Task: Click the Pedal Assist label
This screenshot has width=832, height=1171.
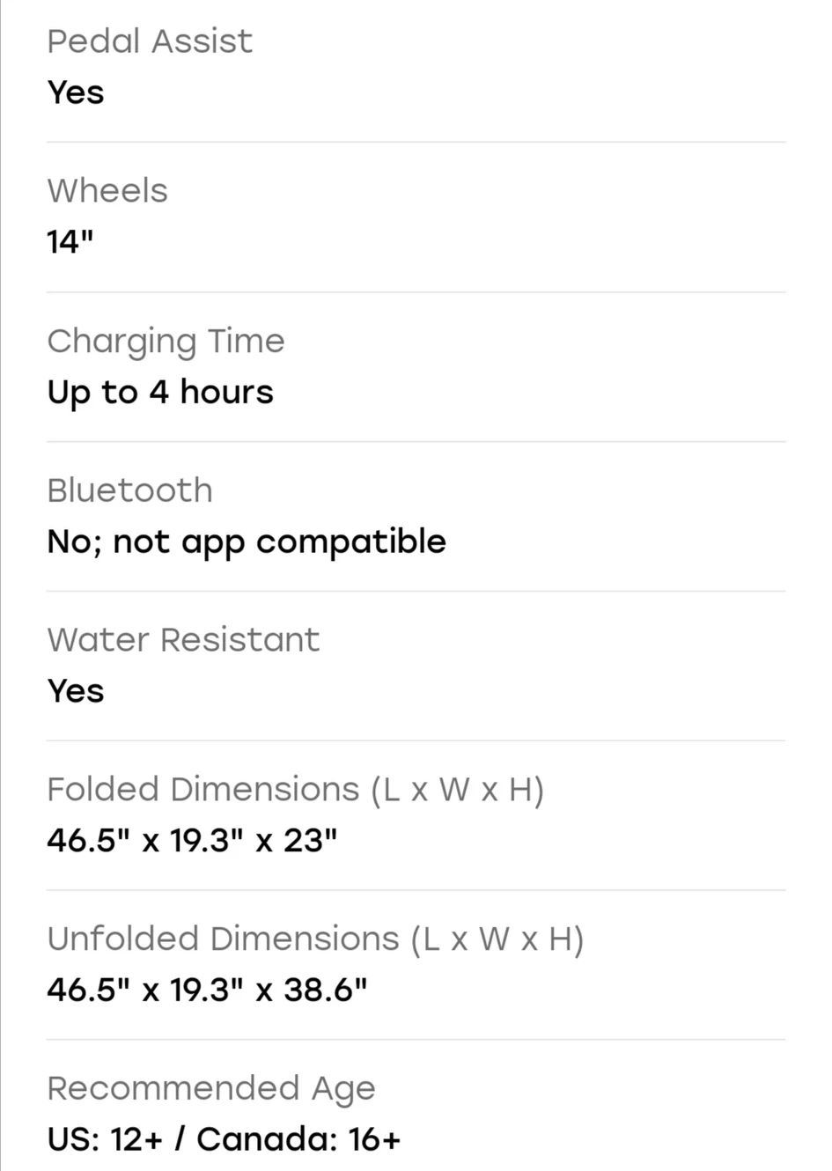Action: pos(150,41)
